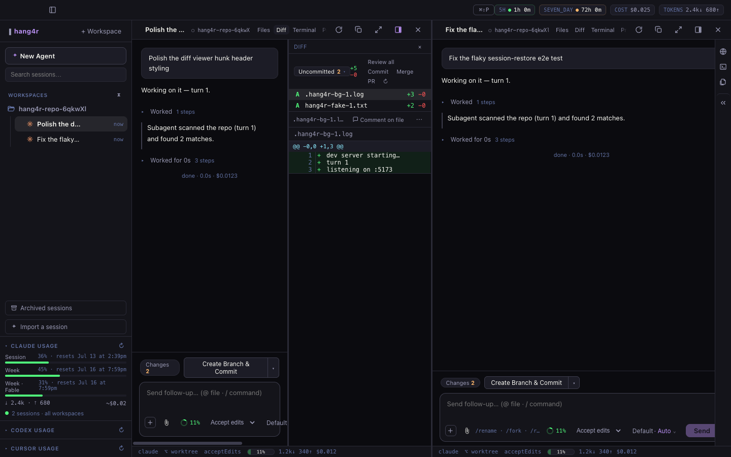731x457 pixels.
Task: Click Review all in diff panel
Action: 381,62
